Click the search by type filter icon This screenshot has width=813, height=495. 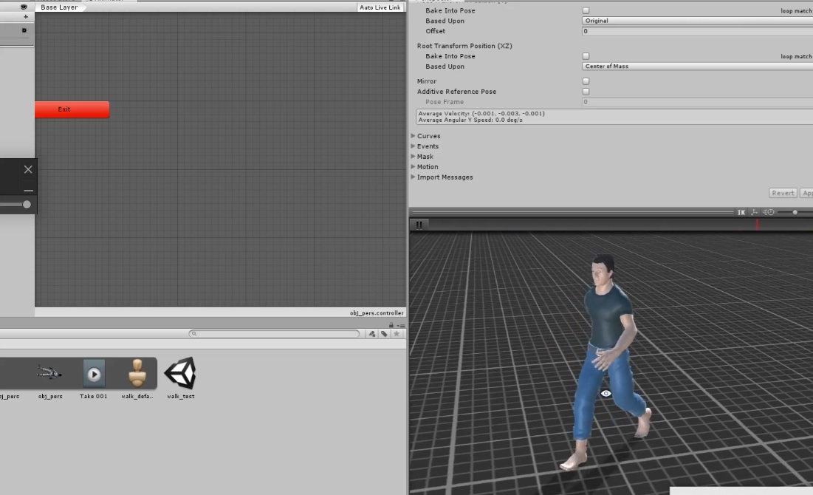372,334
